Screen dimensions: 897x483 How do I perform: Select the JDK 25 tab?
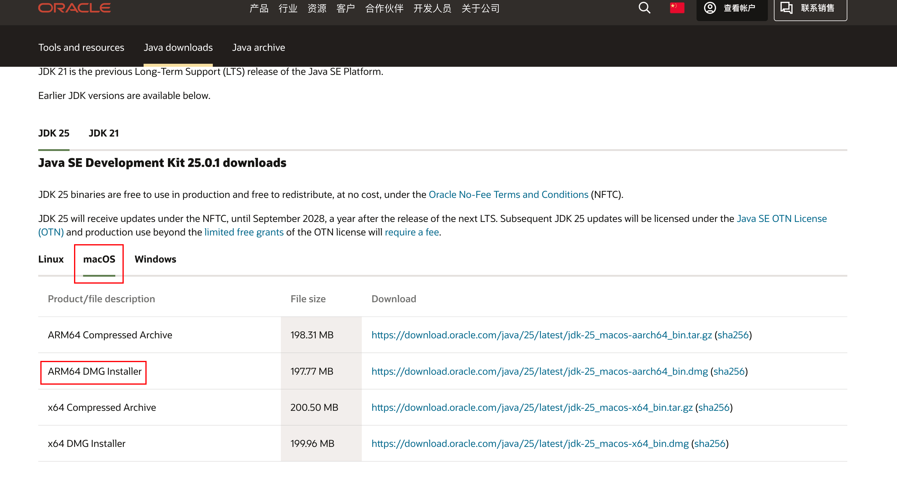(x=54, y=133)
